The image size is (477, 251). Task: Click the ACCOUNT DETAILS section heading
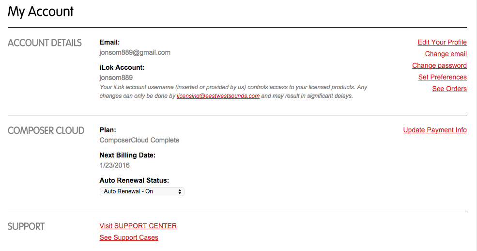pos(45,43)
